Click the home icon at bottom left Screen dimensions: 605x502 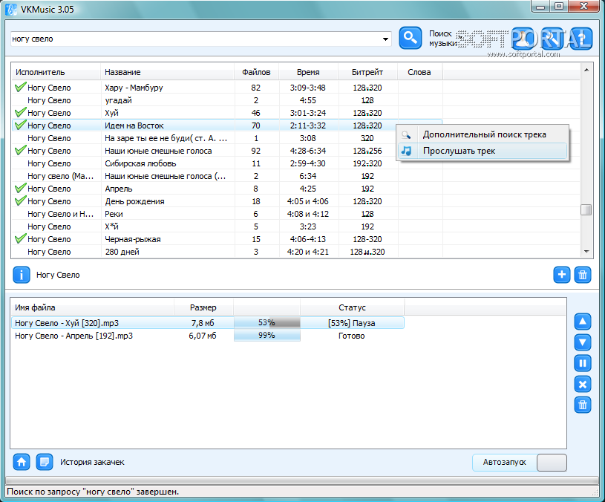click(x=22, y=462)
